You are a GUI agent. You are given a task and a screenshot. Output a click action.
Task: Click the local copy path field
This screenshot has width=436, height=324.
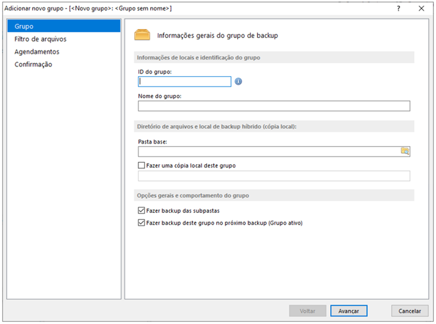pos(274,176)
